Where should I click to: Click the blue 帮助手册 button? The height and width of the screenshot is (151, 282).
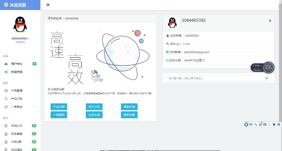pyautogui.click(x=129, y=107)
